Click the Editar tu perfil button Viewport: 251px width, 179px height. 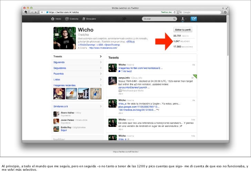tap(183, 30)
